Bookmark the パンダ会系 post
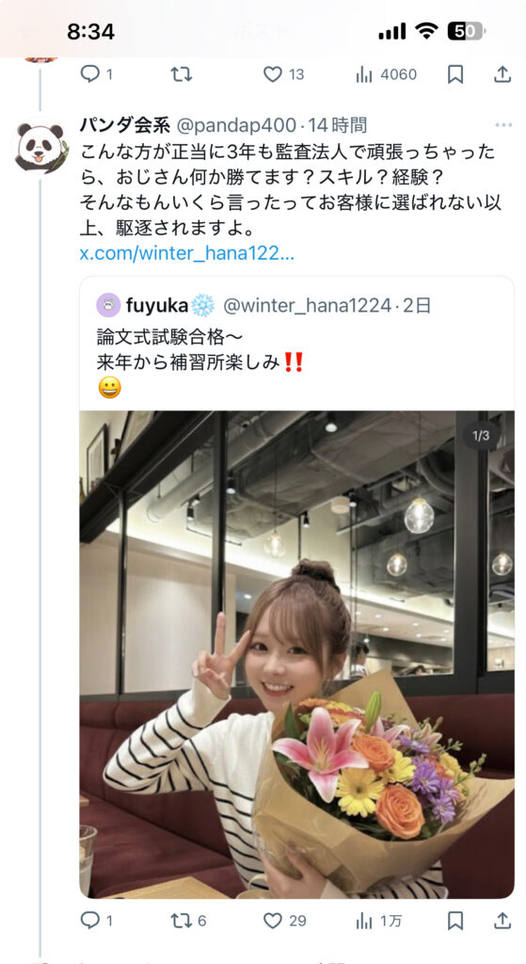The image size is (526, 964). click(454, 921)
